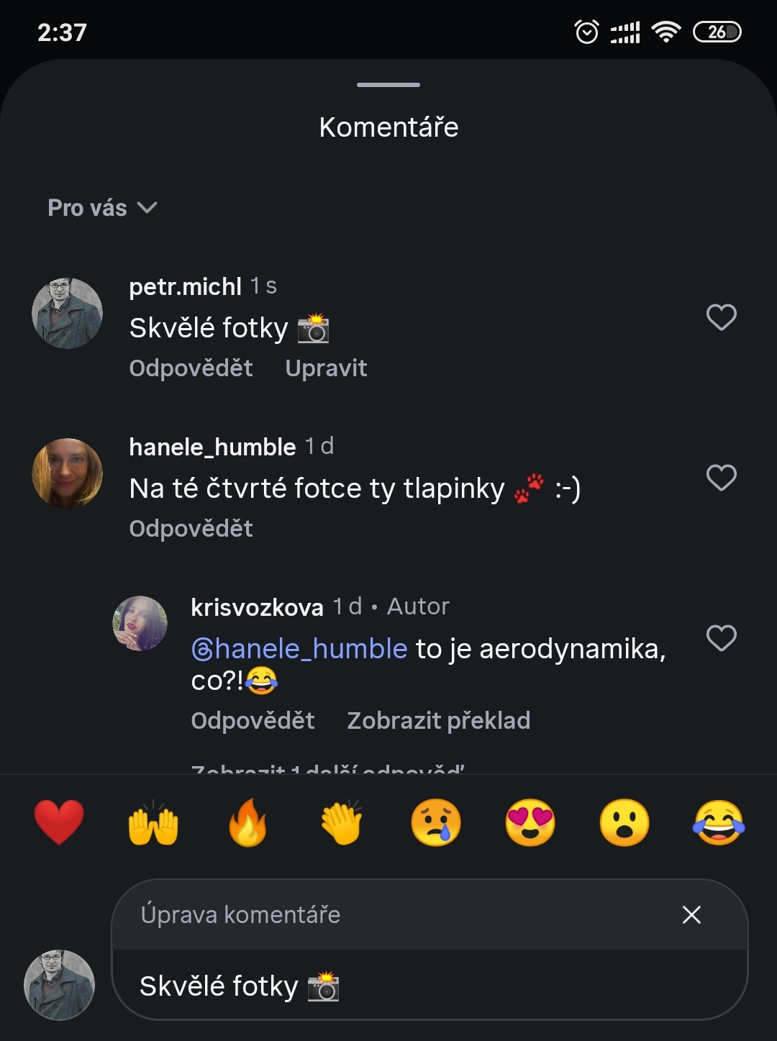The width and height of the screenshot is (777, 1041).
Task: Open the Pro vás sorting dropdown
Action: (102, 208)
